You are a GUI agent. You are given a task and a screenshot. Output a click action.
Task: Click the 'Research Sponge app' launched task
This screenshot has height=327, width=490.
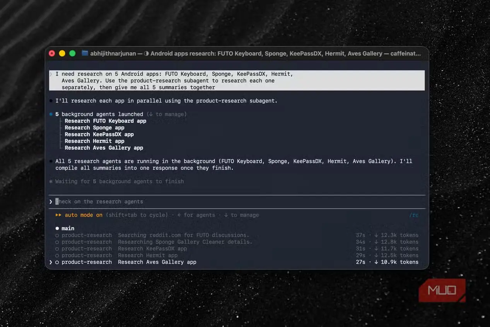tap(94, 127)
